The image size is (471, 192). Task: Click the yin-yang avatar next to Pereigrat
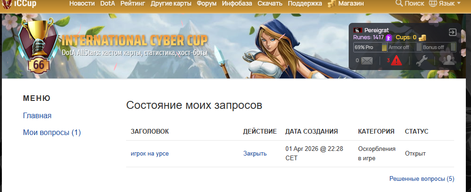358,30
